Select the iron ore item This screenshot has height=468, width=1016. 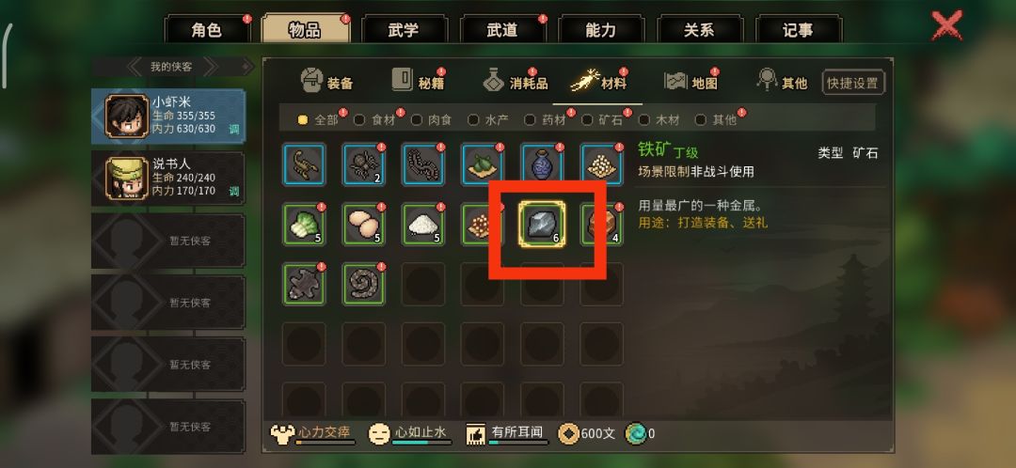tap(543, 224)
